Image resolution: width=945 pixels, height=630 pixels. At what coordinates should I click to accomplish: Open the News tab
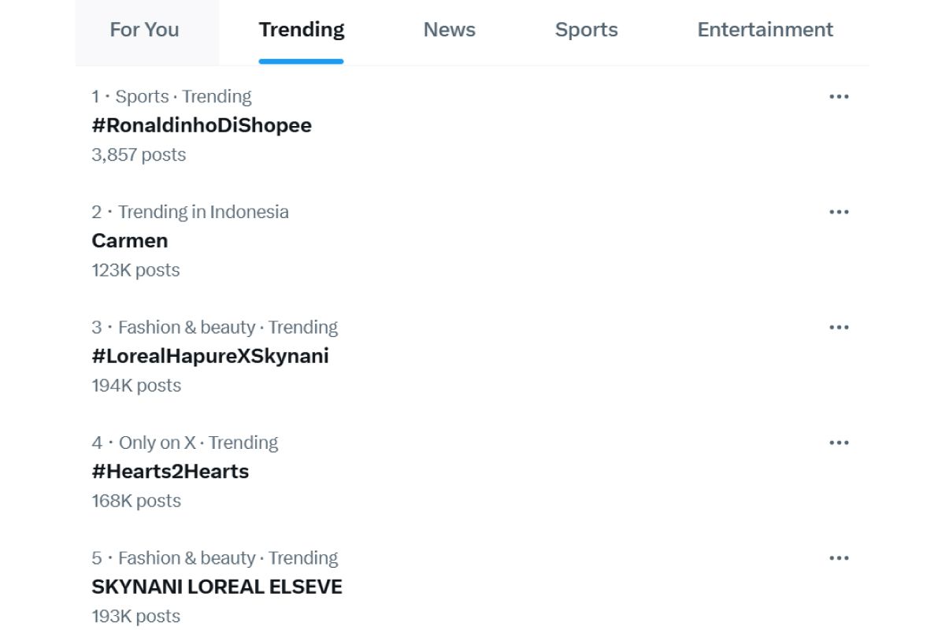450,30
